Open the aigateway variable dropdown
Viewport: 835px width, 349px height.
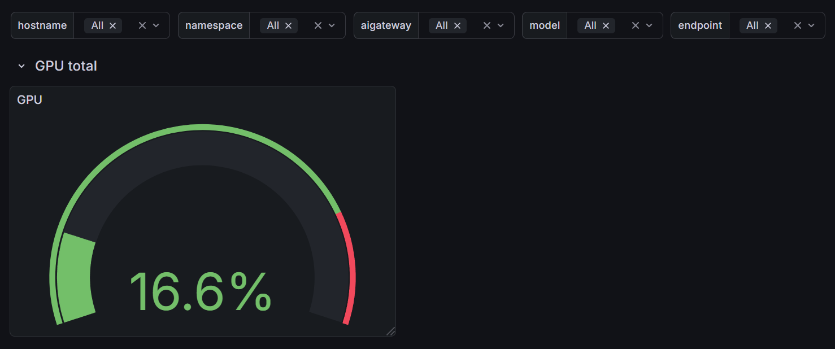pyautogui.click(x=501, y=25)
